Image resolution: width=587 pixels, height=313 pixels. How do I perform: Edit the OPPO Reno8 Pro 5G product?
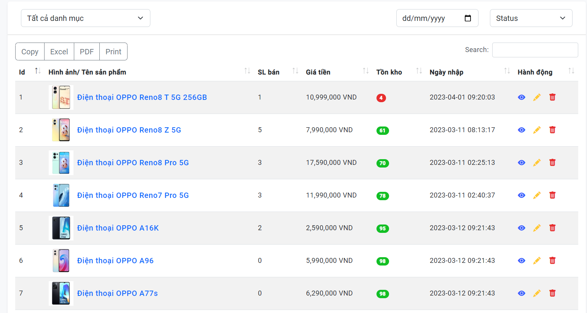click(x=537, y=163)
